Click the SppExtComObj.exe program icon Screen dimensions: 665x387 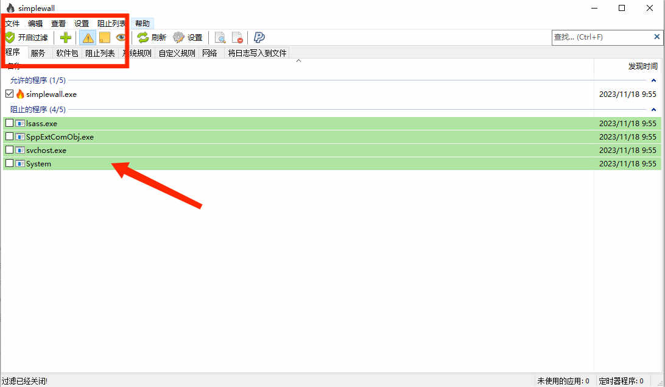[20, 137]
